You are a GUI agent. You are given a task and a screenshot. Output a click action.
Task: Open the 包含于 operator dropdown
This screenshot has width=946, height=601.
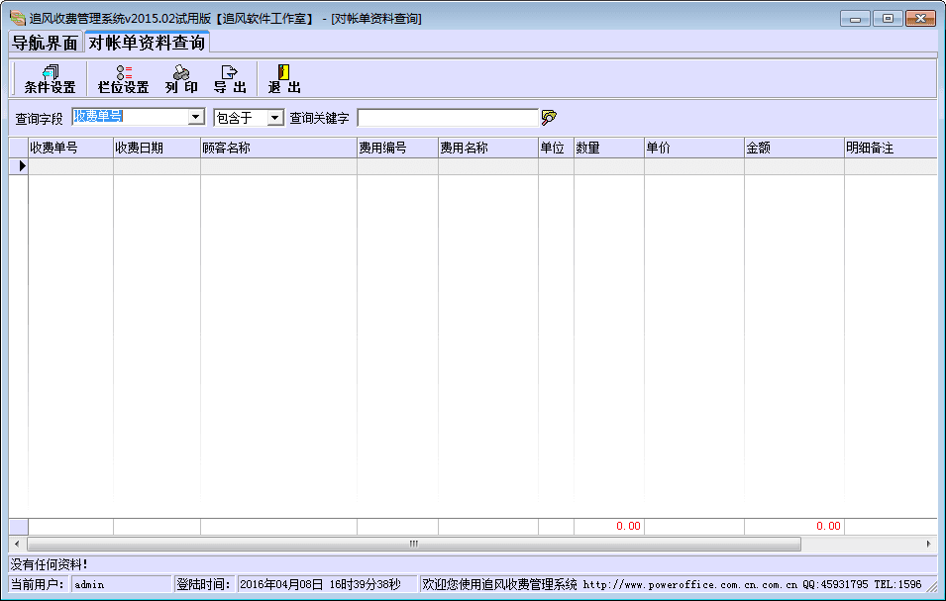275,118
